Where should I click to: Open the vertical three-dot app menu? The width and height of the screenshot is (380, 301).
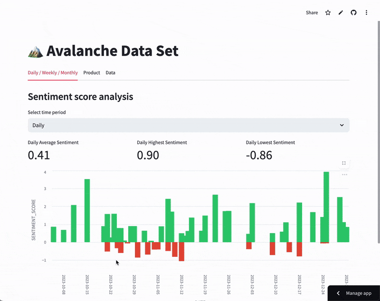(x=366, y=13)
